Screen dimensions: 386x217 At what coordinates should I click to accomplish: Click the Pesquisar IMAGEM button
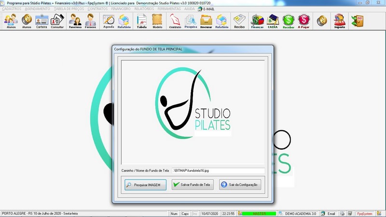(x=145, y=185)
